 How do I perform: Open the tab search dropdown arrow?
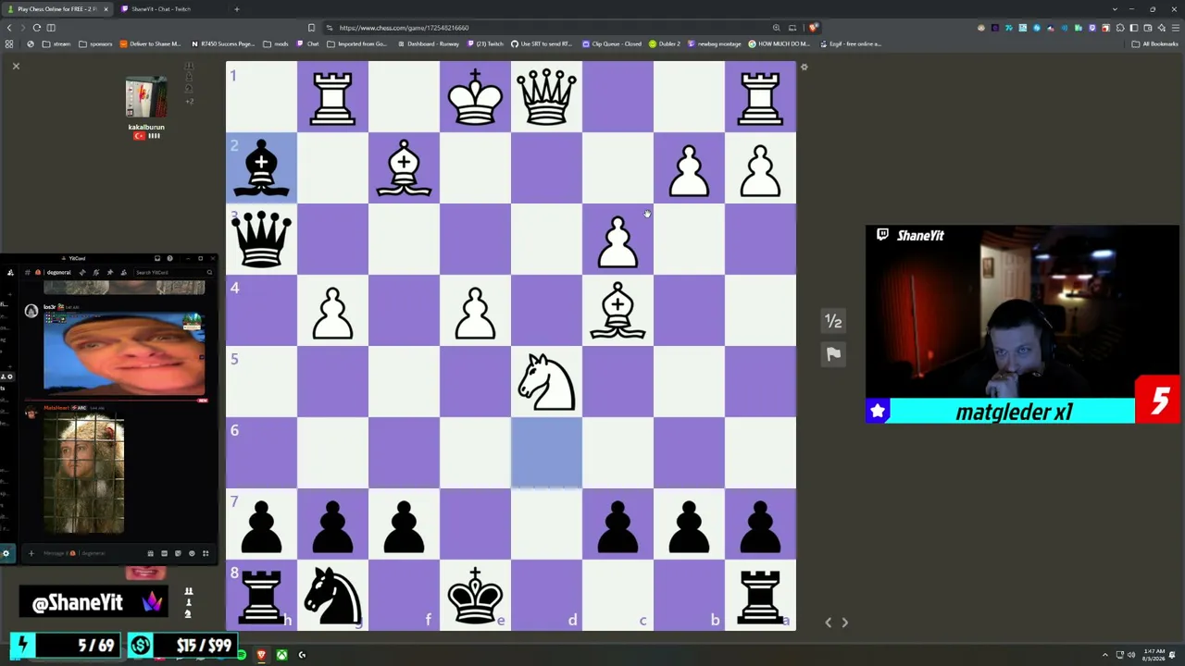[x=1115, y=9]
